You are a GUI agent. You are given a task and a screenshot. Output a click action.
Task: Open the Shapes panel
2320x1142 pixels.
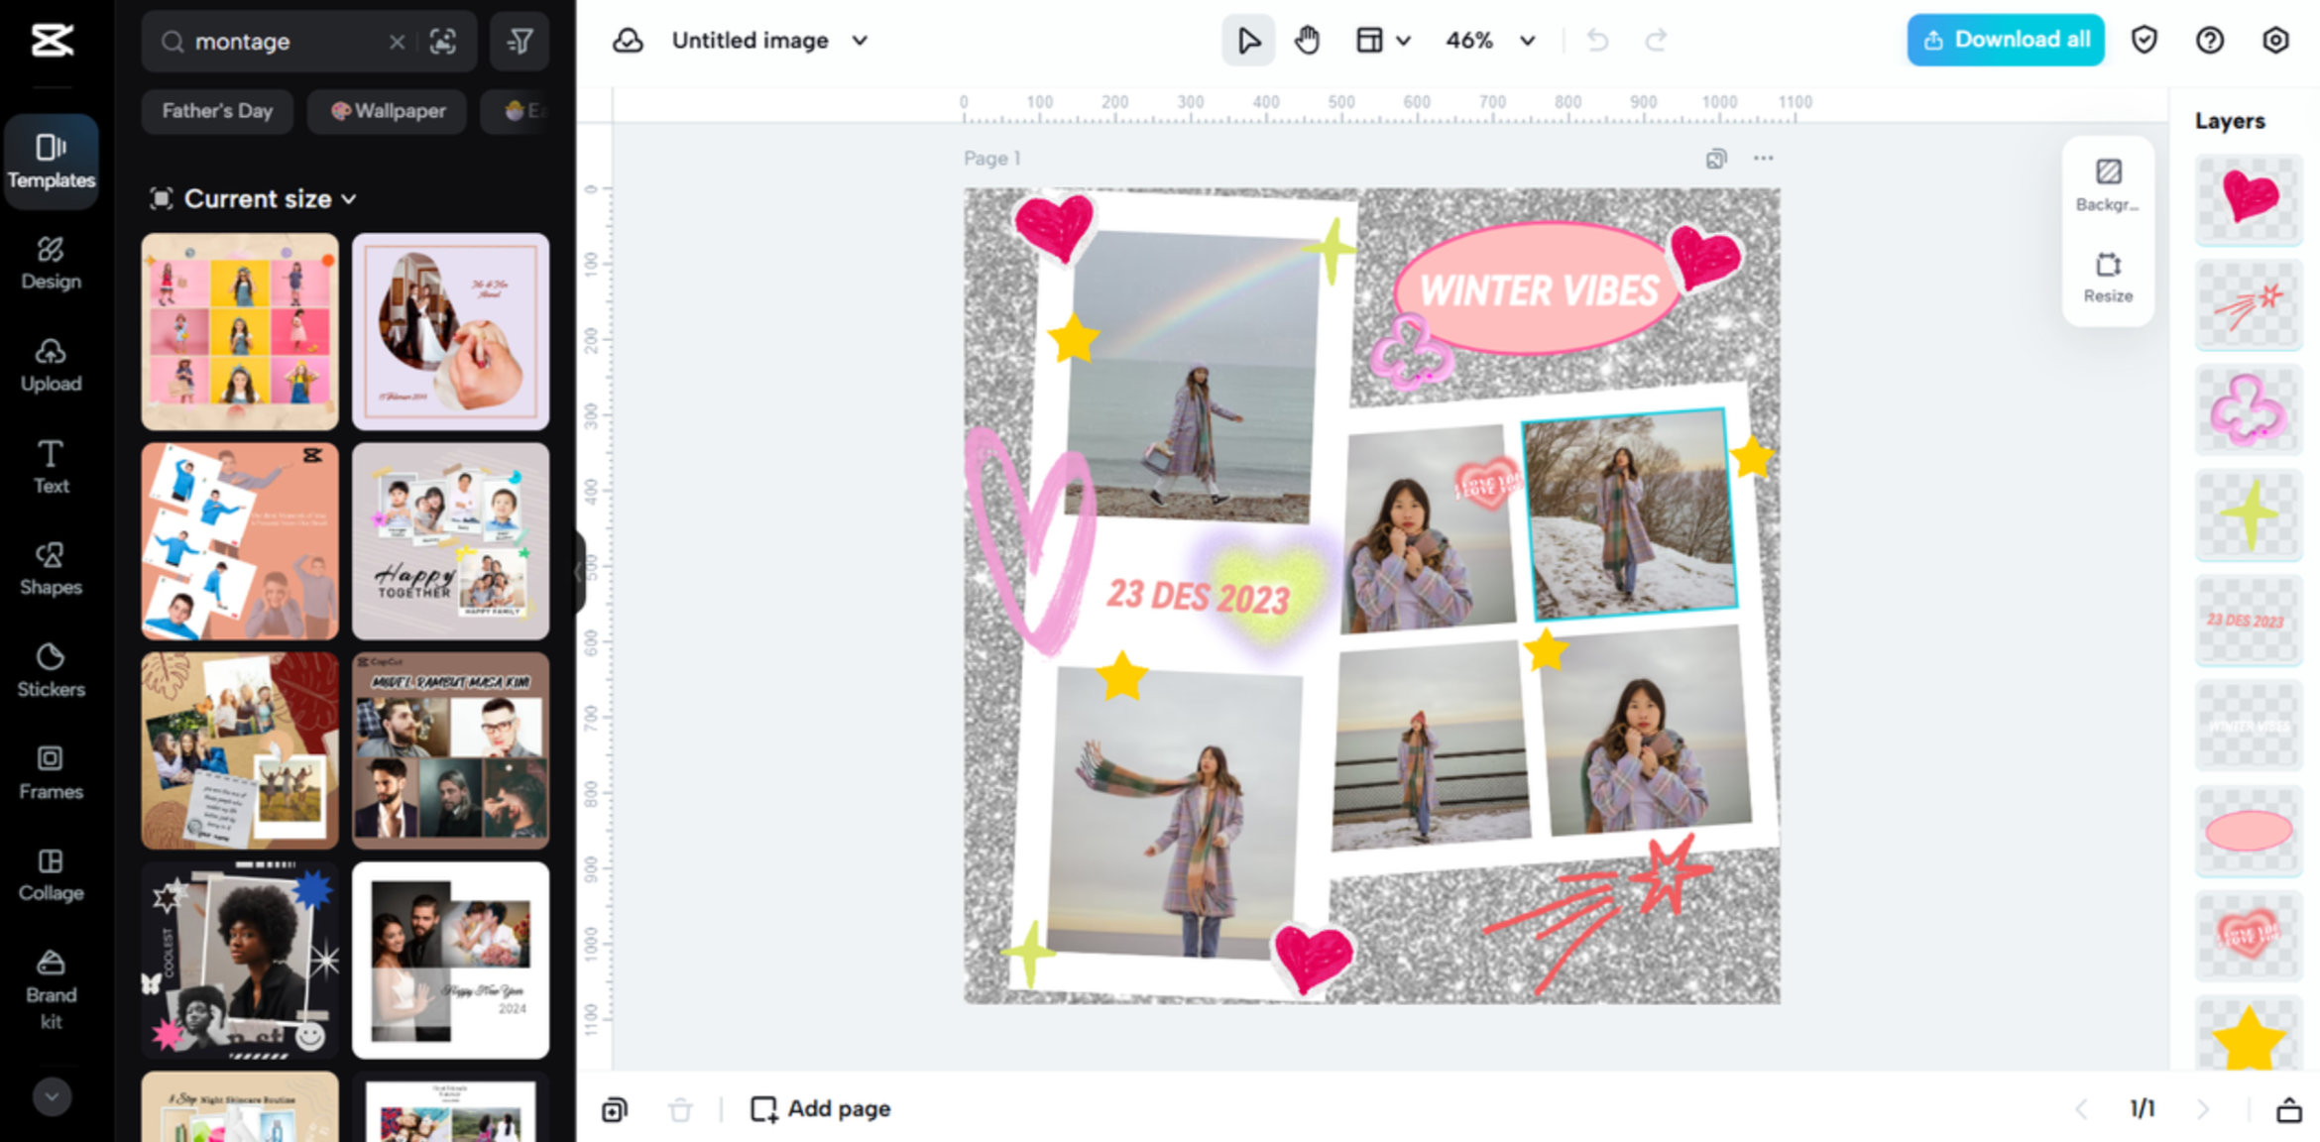[x=50, y=567]
